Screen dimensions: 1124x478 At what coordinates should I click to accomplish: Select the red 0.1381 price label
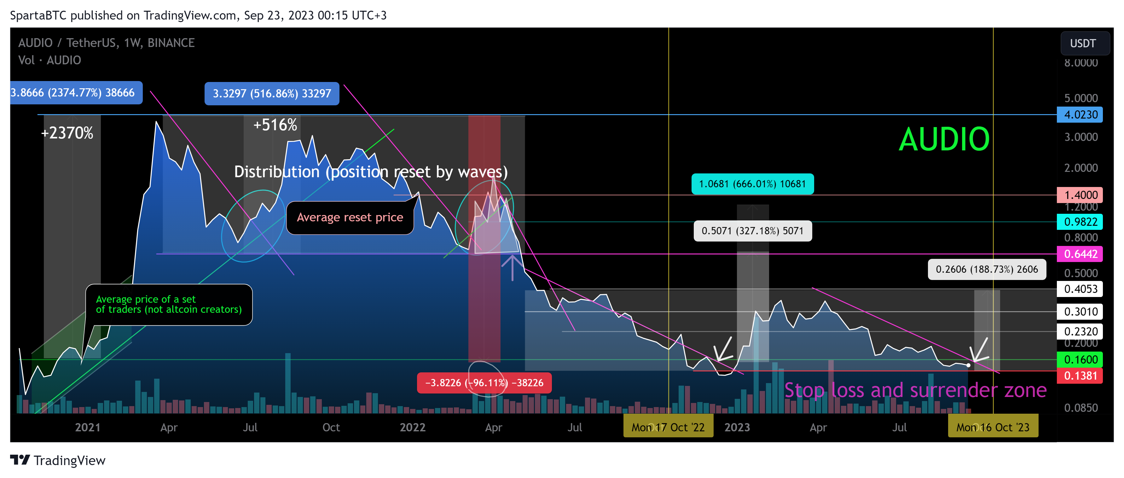tap(1080, 376)
